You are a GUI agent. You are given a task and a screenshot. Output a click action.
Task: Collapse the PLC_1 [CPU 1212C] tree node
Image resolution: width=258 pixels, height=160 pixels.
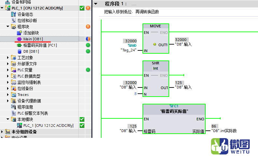[2, 8]
